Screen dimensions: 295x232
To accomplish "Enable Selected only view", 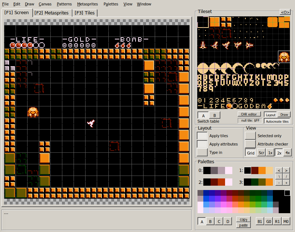I will (250, 136).
